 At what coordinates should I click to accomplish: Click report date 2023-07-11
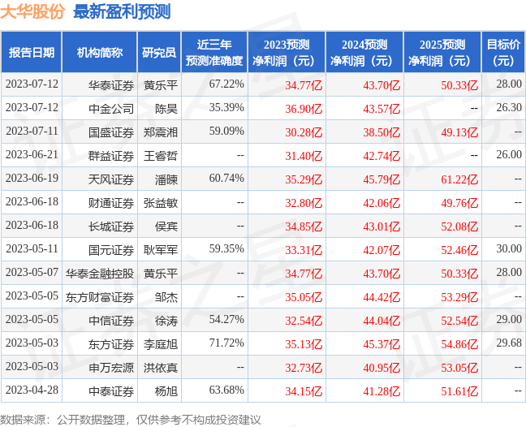pos(32,131)
